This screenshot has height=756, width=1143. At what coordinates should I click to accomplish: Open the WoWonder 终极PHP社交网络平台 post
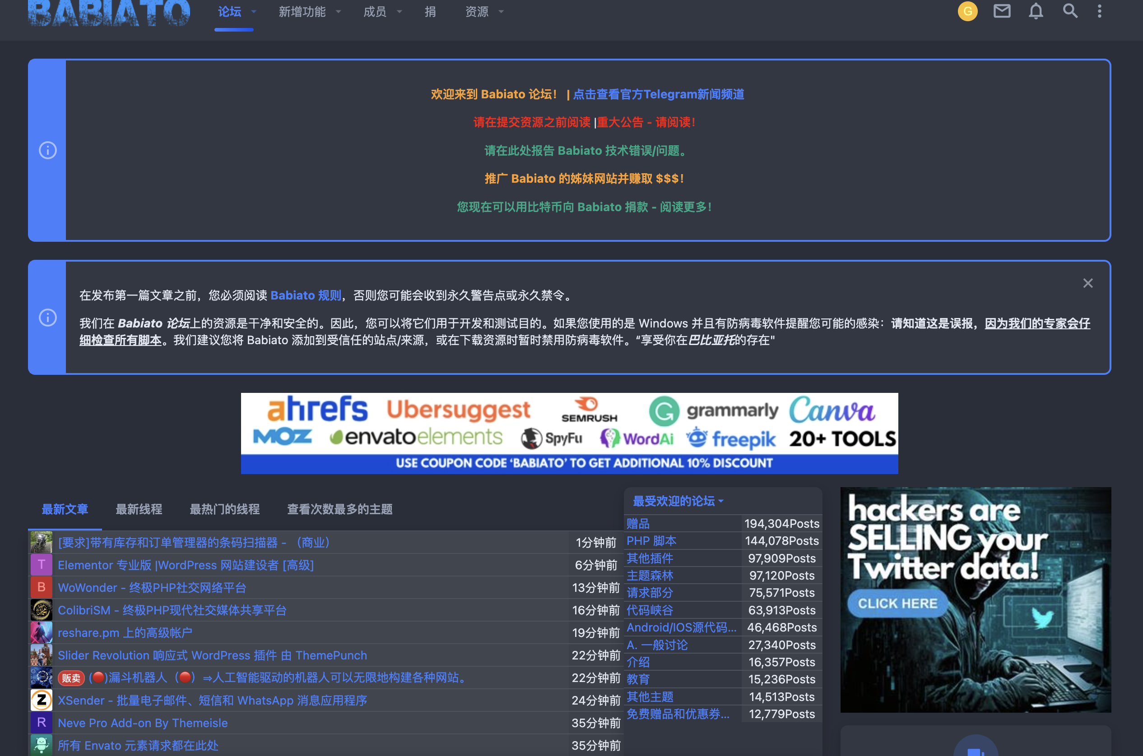pos(152,587)
